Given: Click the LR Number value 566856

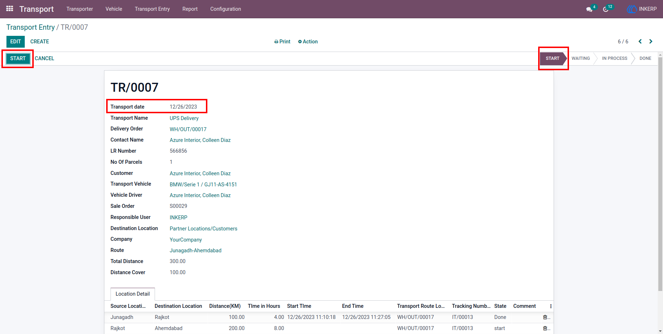Looking at the screenshot, I should 178,151.
